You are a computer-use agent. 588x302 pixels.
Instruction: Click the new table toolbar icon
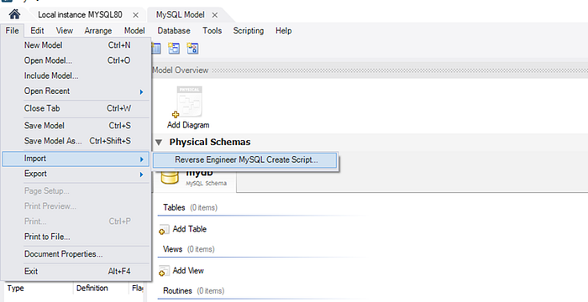coord(155,49)
